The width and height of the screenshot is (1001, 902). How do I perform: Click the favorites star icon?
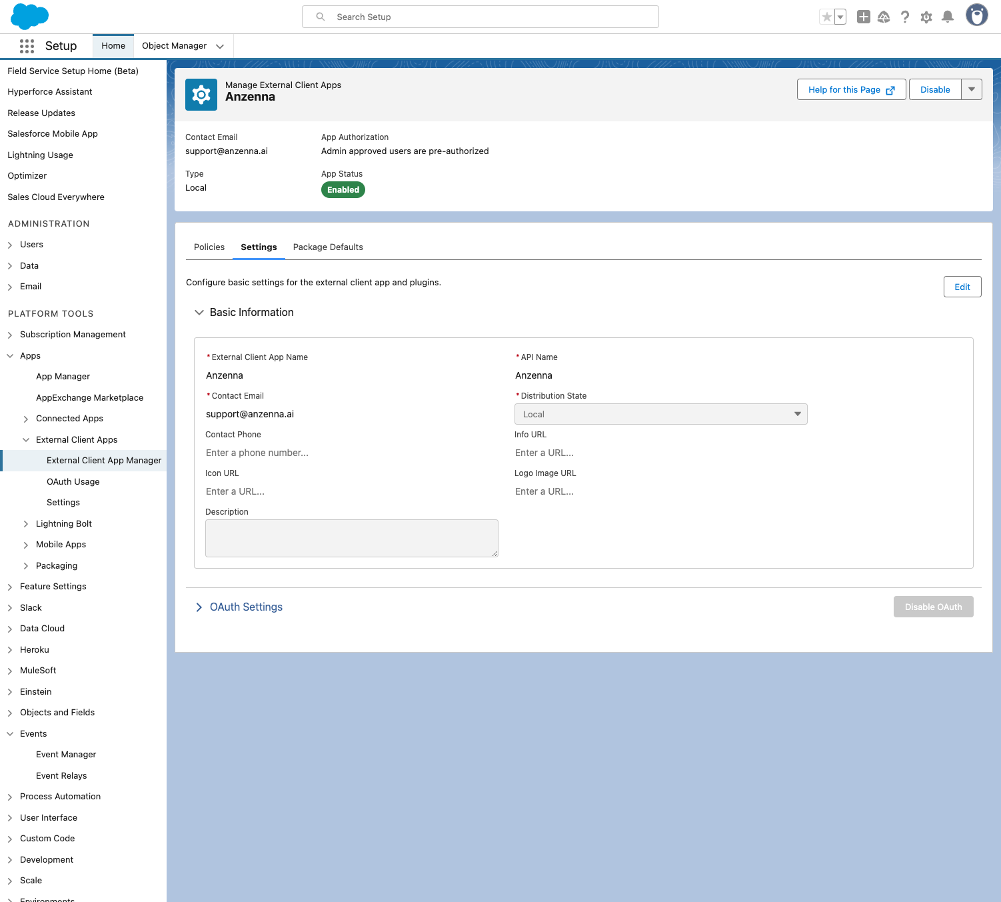click(826, 17)
